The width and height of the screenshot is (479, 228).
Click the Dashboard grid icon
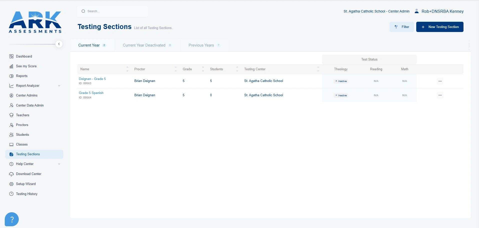pos(11,56)
